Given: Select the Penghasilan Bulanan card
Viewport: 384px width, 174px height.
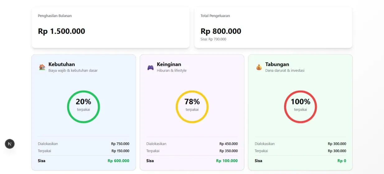Looking at the screenshot, I should (110, 27).
